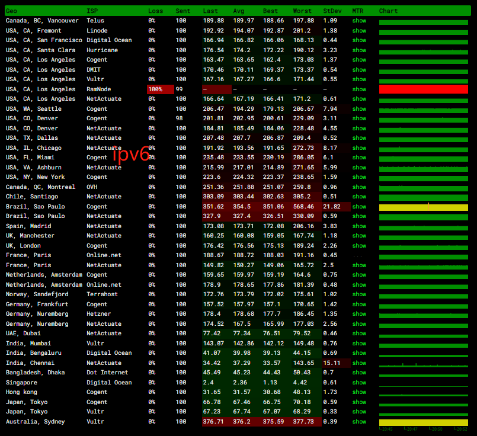This screenshot has height=436, width=477.
Task: Open show link for UAE Dubai NetActuate
Action: 359,334
